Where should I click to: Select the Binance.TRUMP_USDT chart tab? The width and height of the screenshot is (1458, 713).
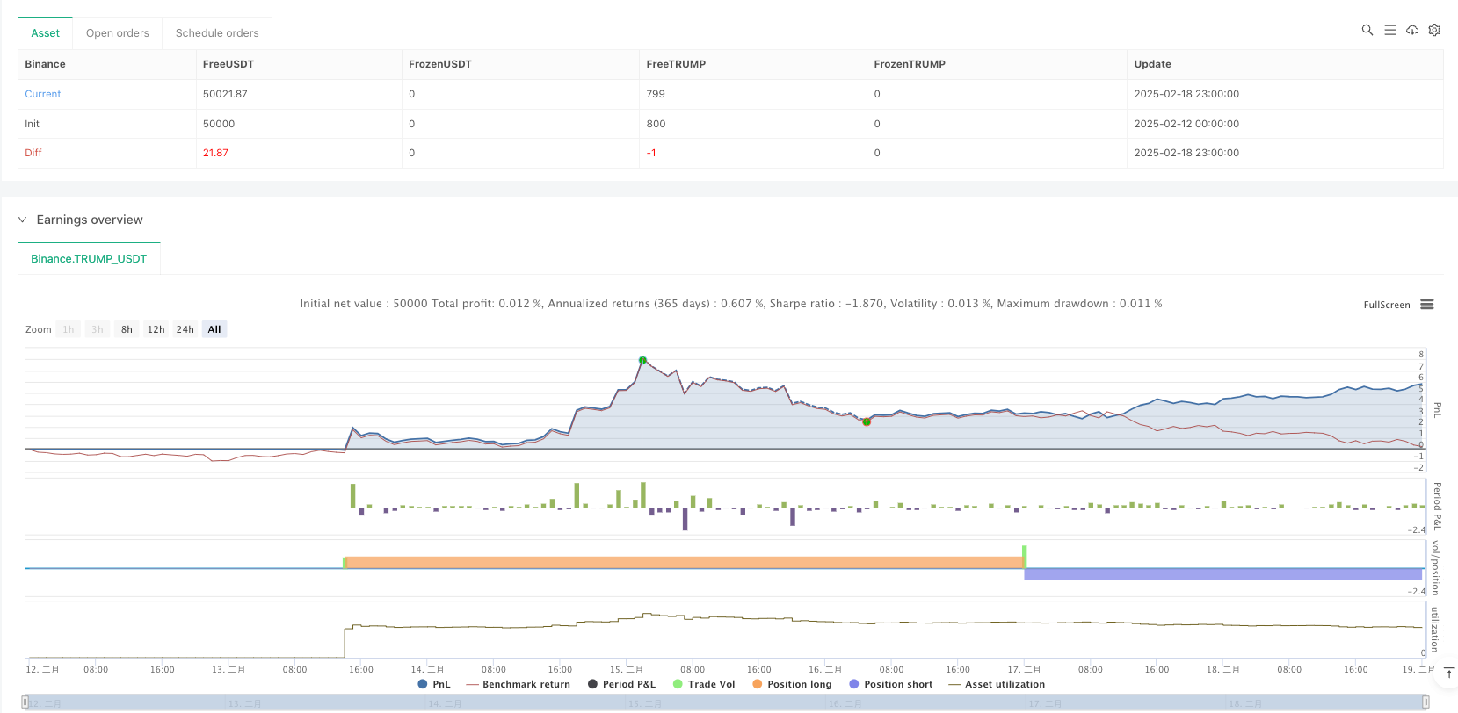pyautogui.click(x=89, y=259)
